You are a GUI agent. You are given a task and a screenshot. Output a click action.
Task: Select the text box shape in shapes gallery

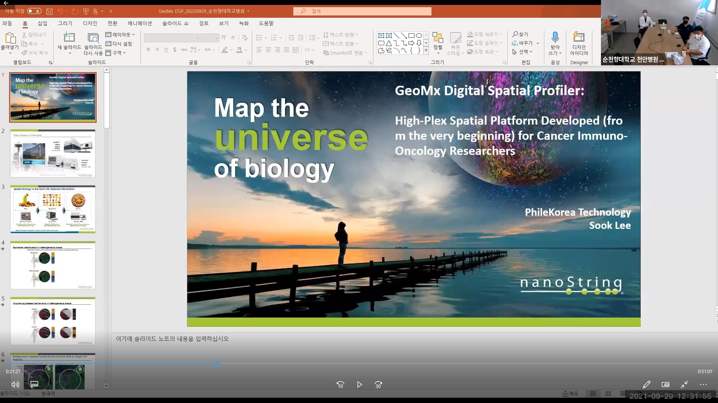click(x=381, y=36)
